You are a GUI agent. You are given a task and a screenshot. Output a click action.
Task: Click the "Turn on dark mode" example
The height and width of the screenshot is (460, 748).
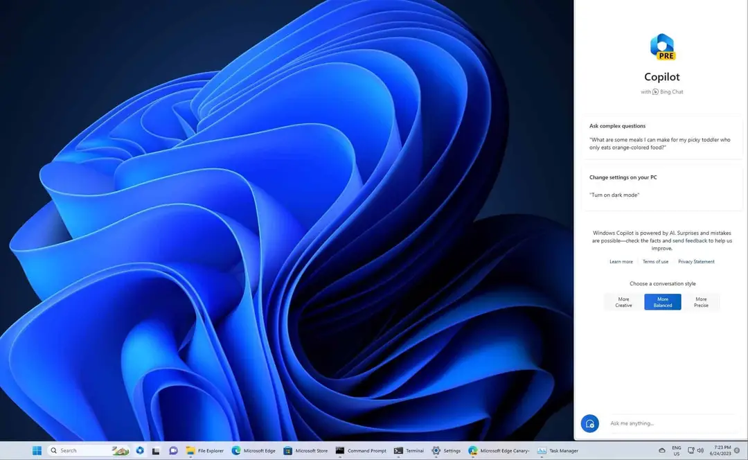[614, 195]
